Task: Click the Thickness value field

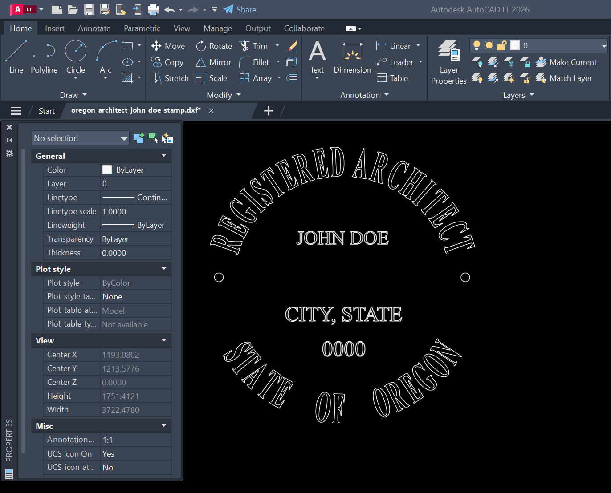Action: tap(136, 253)
